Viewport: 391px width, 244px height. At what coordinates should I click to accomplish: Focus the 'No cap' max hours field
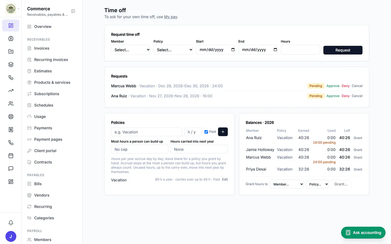tap(139, 149)
